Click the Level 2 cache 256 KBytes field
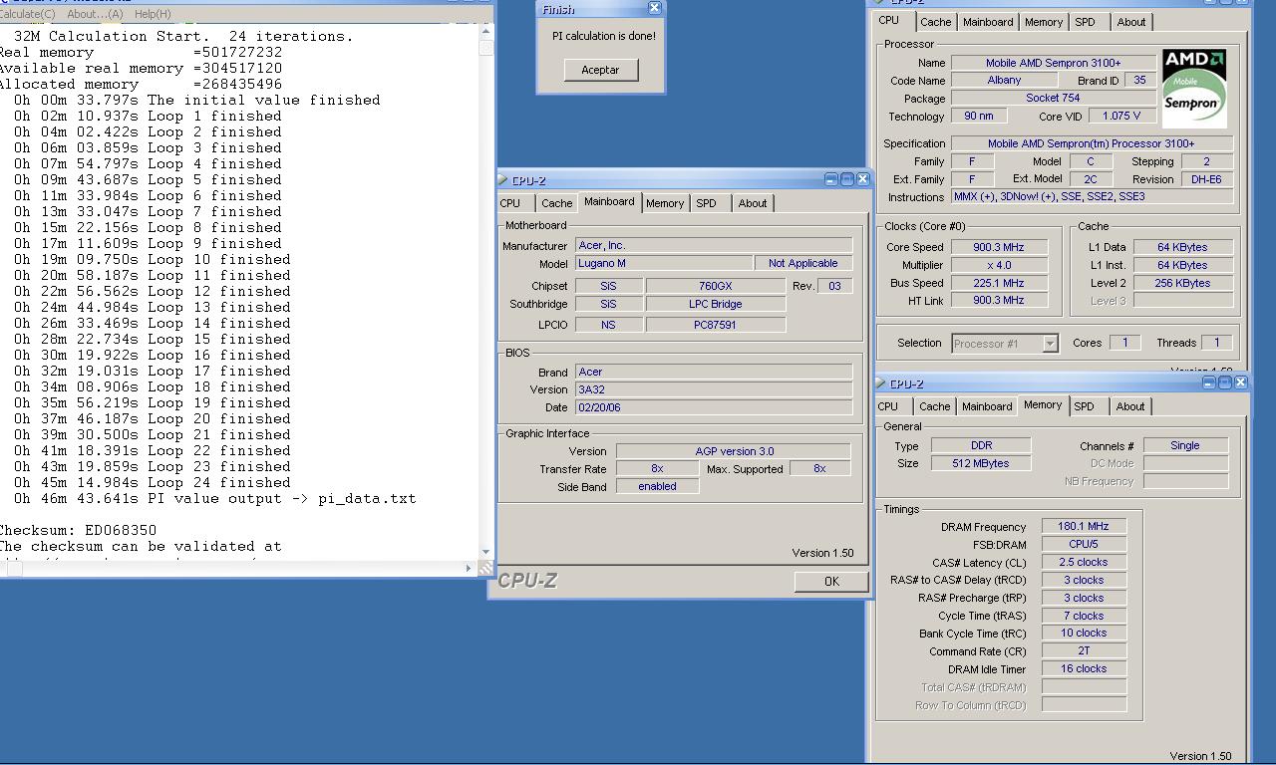1276x765 pixels. (x=1183, y=283)
